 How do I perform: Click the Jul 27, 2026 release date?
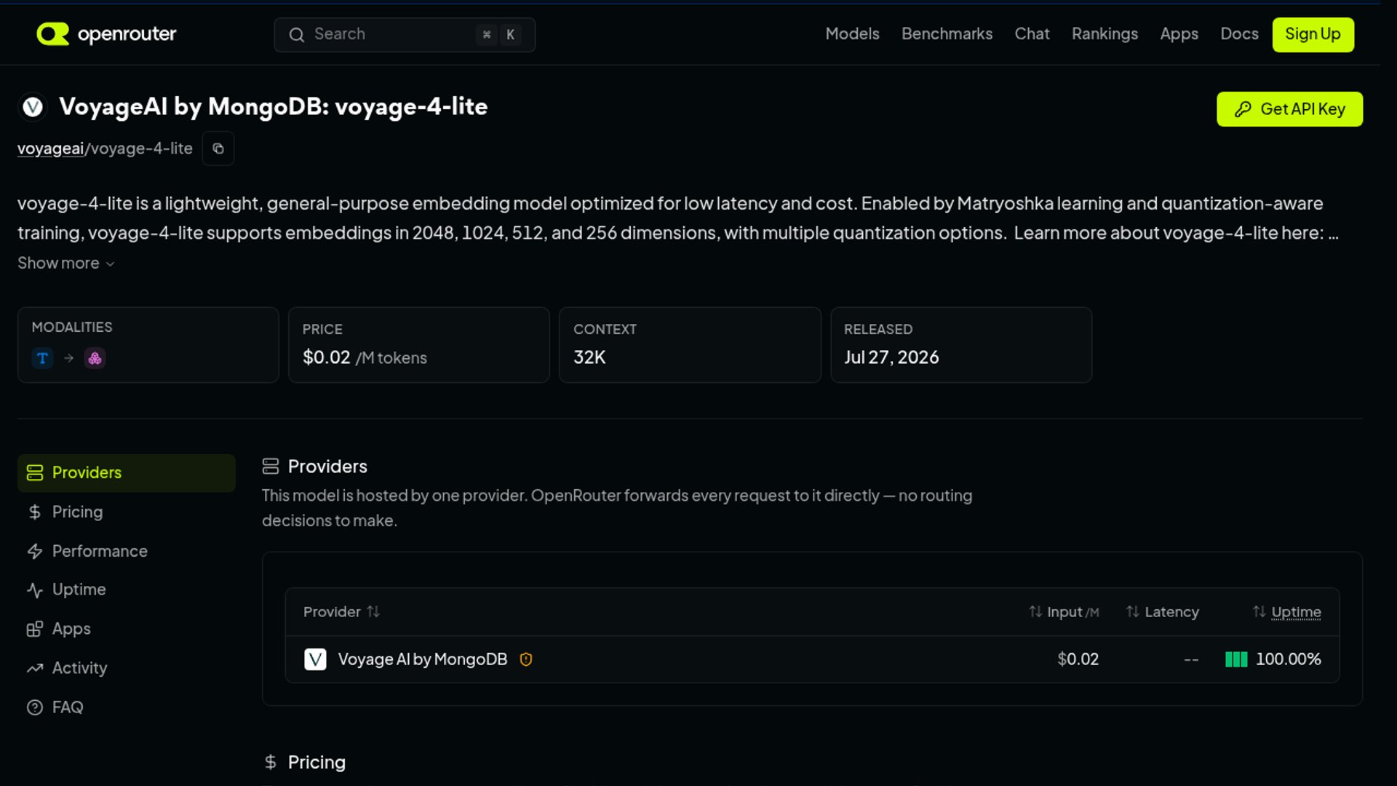pyautogui.click(x=891, y=357)
